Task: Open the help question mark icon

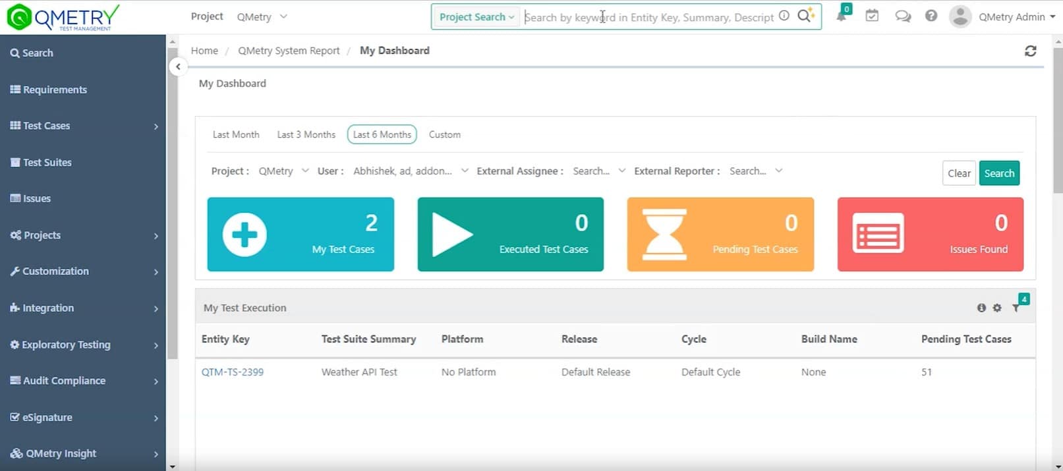Action: [931, 16]
